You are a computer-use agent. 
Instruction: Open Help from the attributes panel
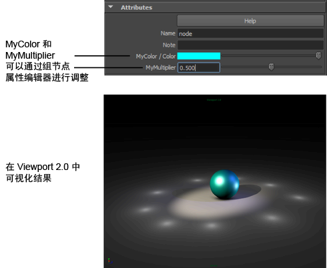[x=250, y=21]
